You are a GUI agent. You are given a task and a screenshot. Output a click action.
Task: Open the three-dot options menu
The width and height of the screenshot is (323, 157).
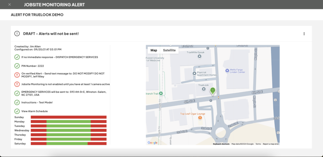[304, 34]
